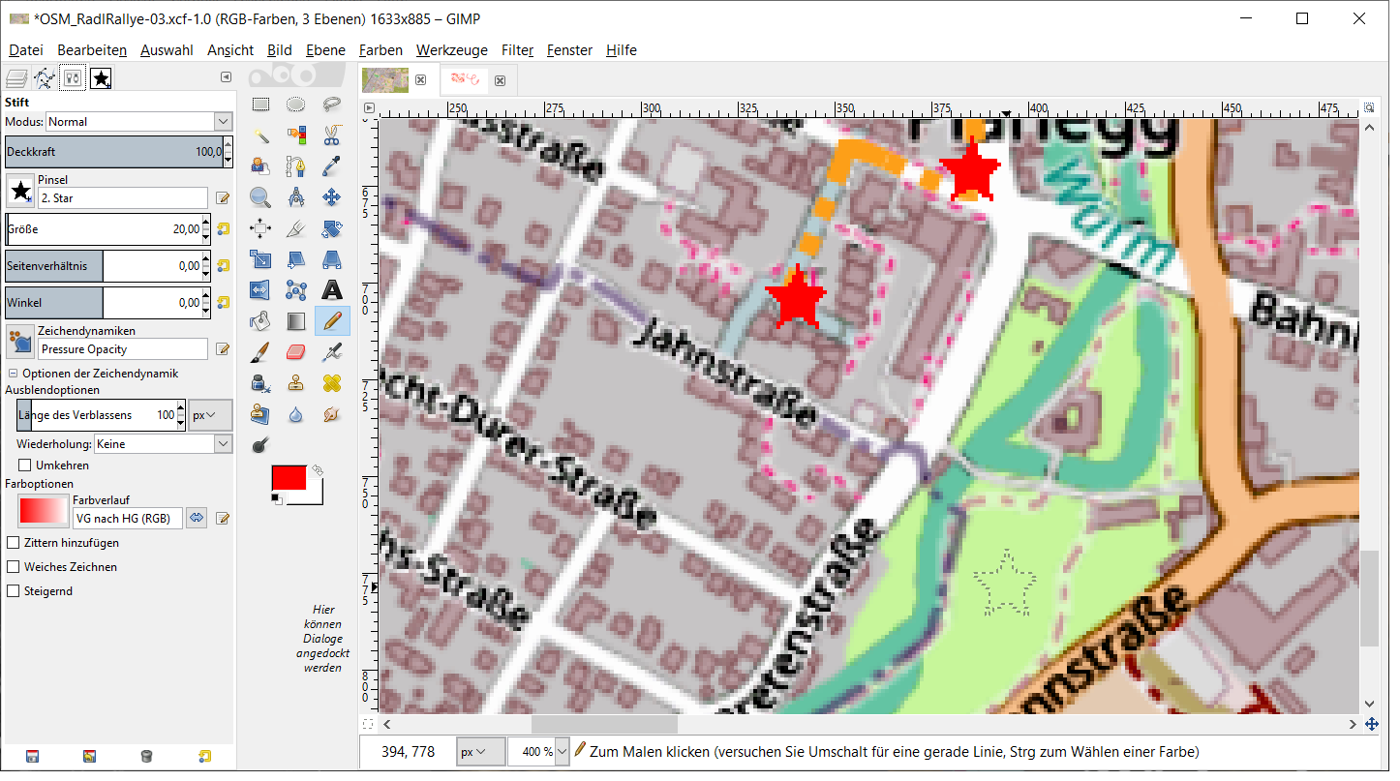This screenshot has height=781, width=1400.
Task: Open the Ebene menu
Action: click(324, 50)
